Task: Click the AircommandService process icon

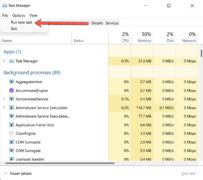Action: point(12,99)
